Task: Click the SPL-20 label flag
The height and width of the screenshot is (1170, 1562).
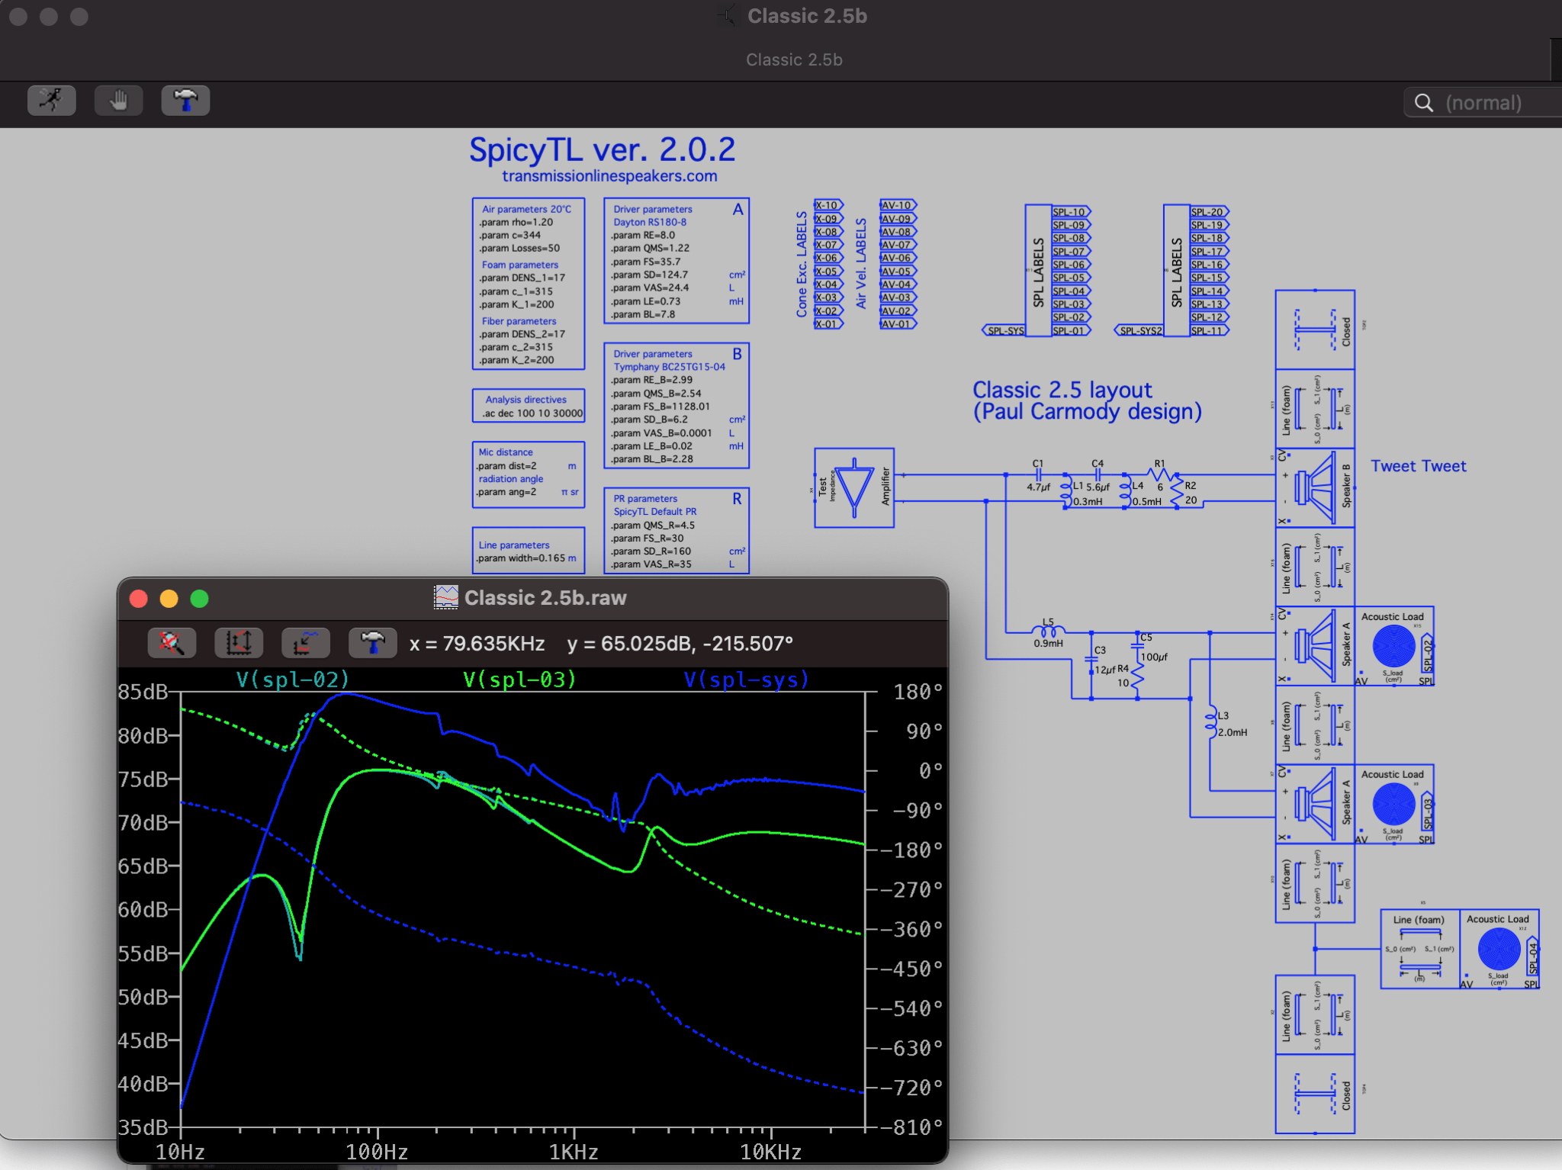Action: (1209, 212)
